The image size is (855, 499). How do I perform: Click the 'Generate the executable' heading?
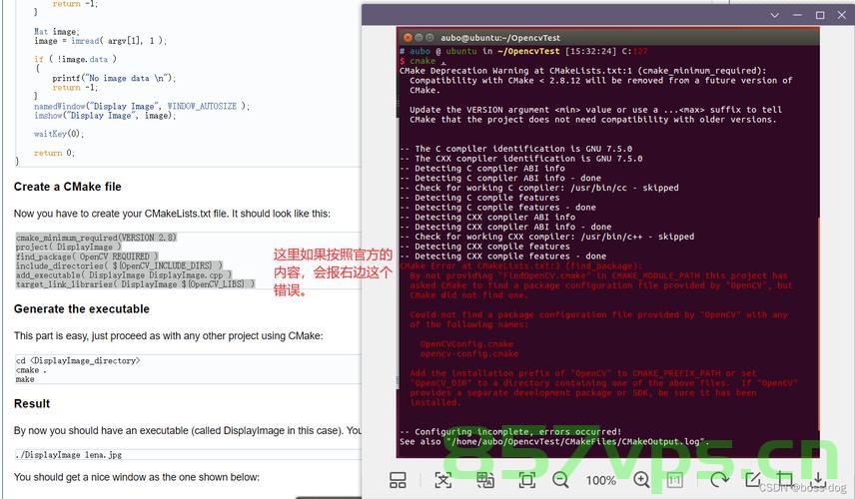click(x=82, y=309)
